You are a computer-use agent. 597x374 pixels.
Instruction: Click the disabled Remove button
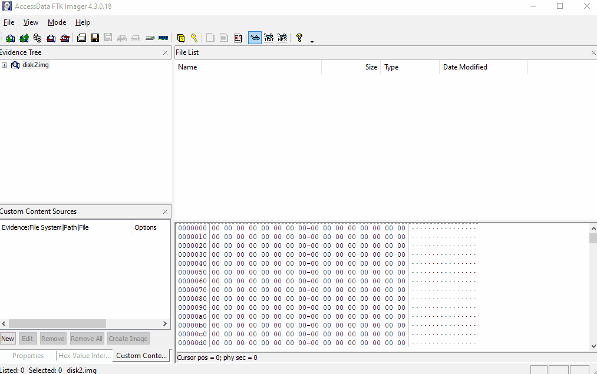click(52, 339)
